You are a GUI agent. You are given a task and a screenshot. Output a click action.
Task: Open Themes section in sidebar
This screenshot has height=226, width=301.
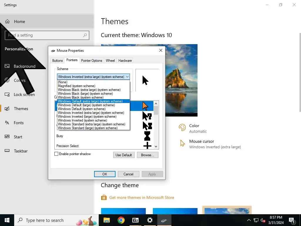[x=21, y=109]
